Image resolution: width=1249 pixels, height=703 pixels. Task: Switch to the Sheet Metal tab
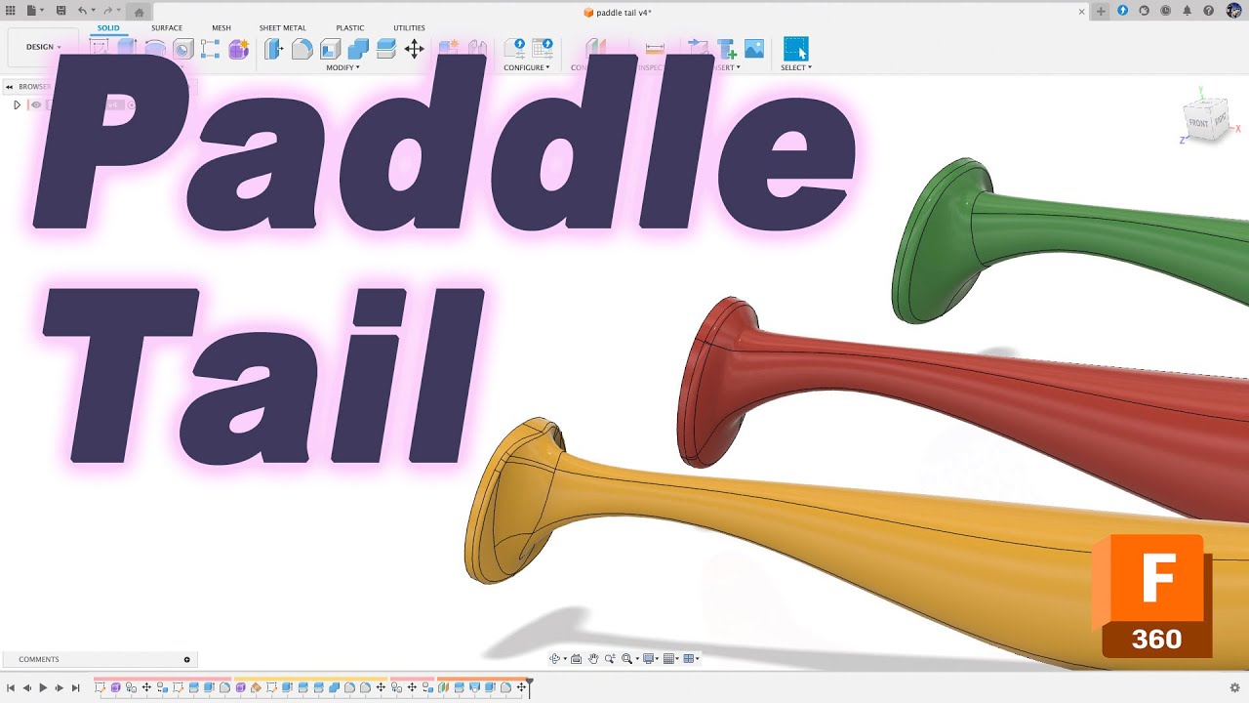tap(282, 28)
